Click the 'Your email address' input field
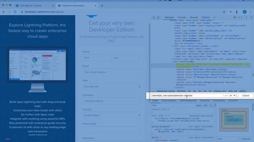This screenshot has width=254, height=142. (112, 72)
